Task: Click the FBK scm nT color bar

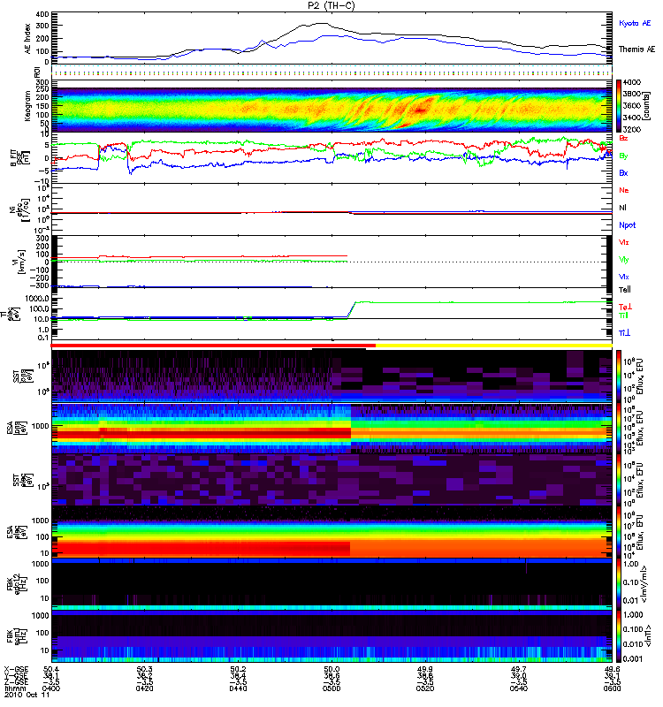Action: [619, 635]
